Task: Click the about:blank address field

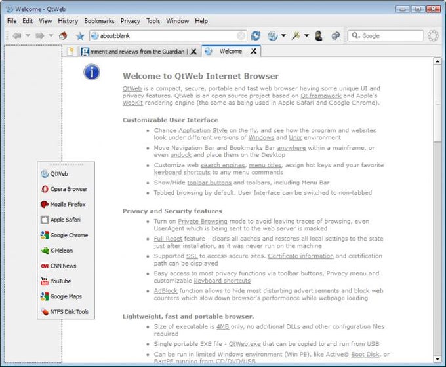Action: point(168,36)
